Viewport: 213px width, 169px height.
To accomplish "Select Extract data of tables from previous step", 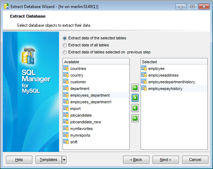I will tap(106, 52).
